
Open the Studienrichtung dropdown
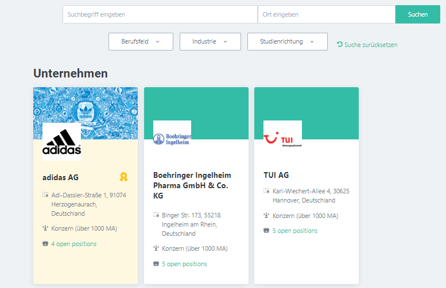click(287, 41)
